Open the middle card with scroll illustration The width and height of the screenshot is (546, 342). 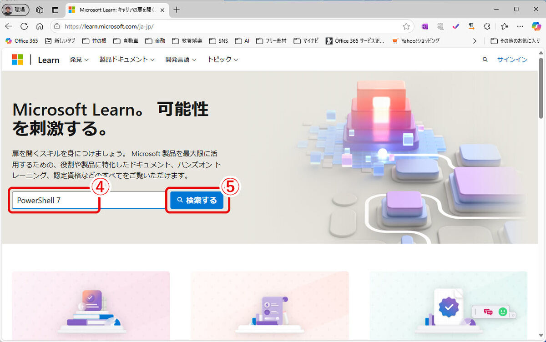coord(270,306)
